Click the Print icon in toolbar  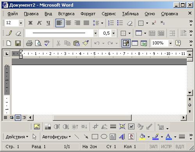click(x=29, y=43)
